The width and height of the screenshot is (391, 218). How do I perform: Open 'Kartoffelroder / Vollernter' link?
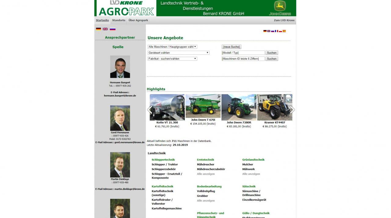[162, 202]
